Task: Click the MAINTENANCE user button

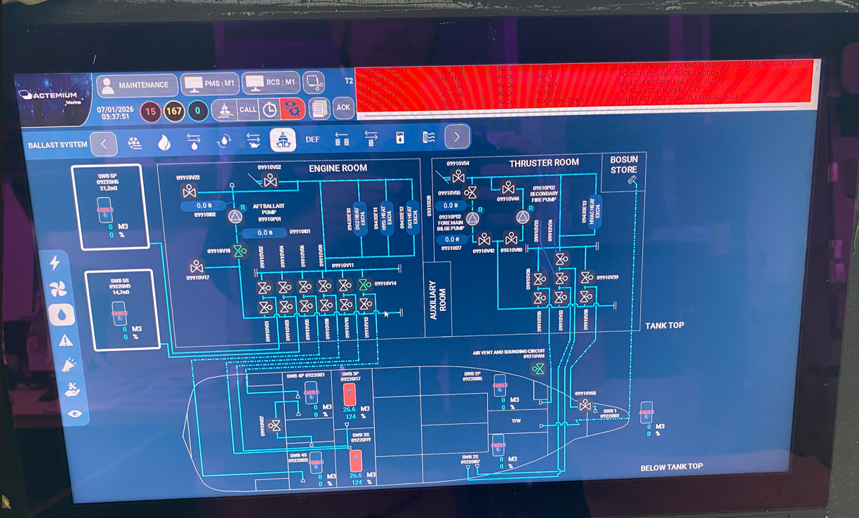Action: [137, 85]
